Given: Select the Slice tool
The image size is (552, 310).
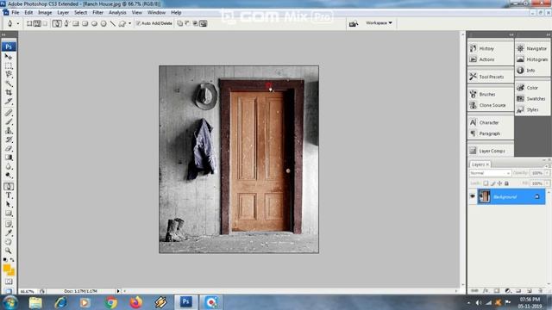Looking at the screenshot, I should [9, 102].
